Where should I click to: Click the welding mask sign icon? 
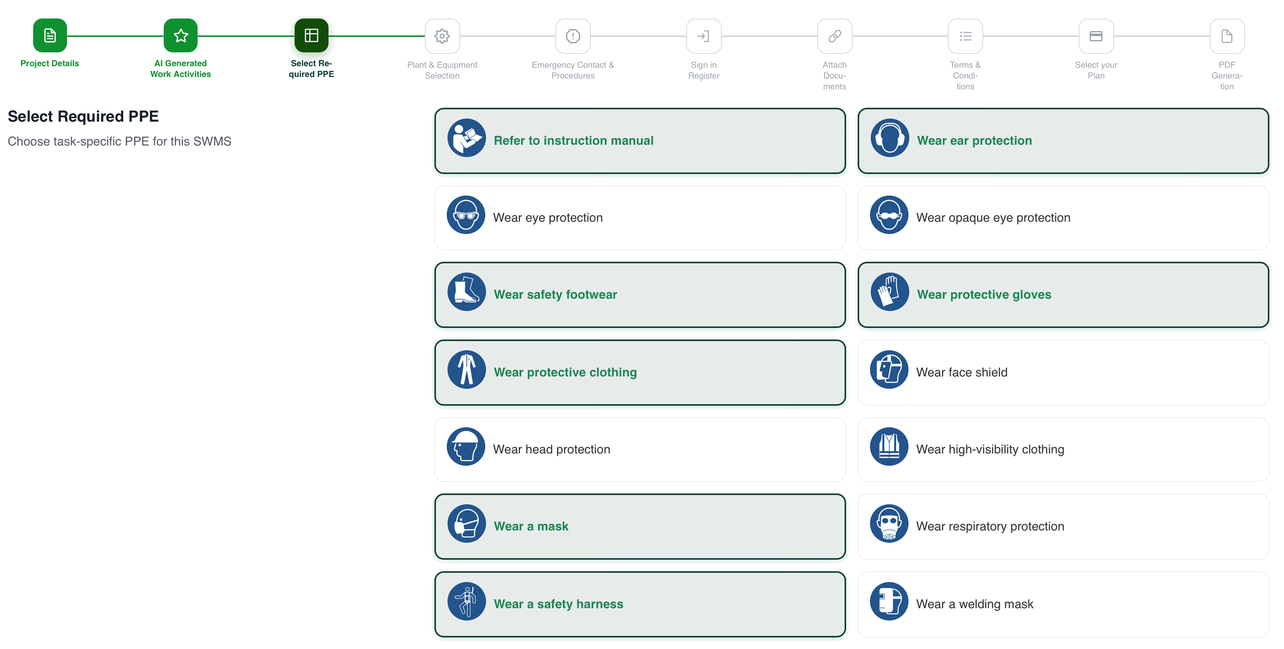(889, 601)
